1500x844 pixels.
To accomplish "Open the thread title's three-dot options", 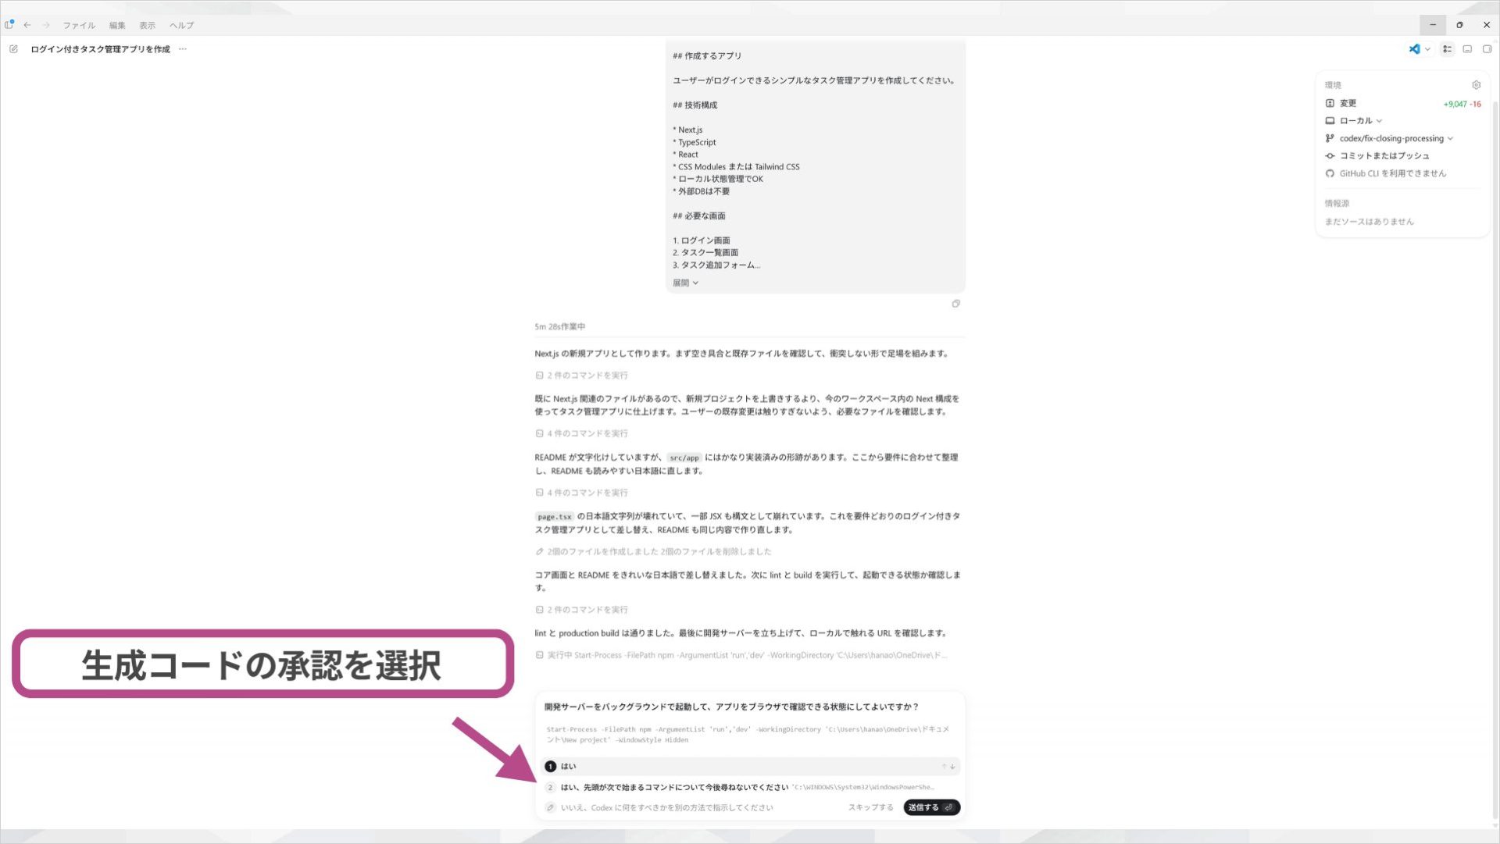I will pos(182,49).
